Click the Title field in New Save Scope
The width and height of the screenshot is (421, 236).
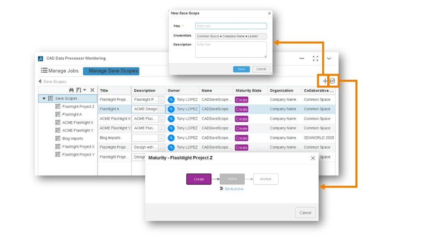click(231, 26)
